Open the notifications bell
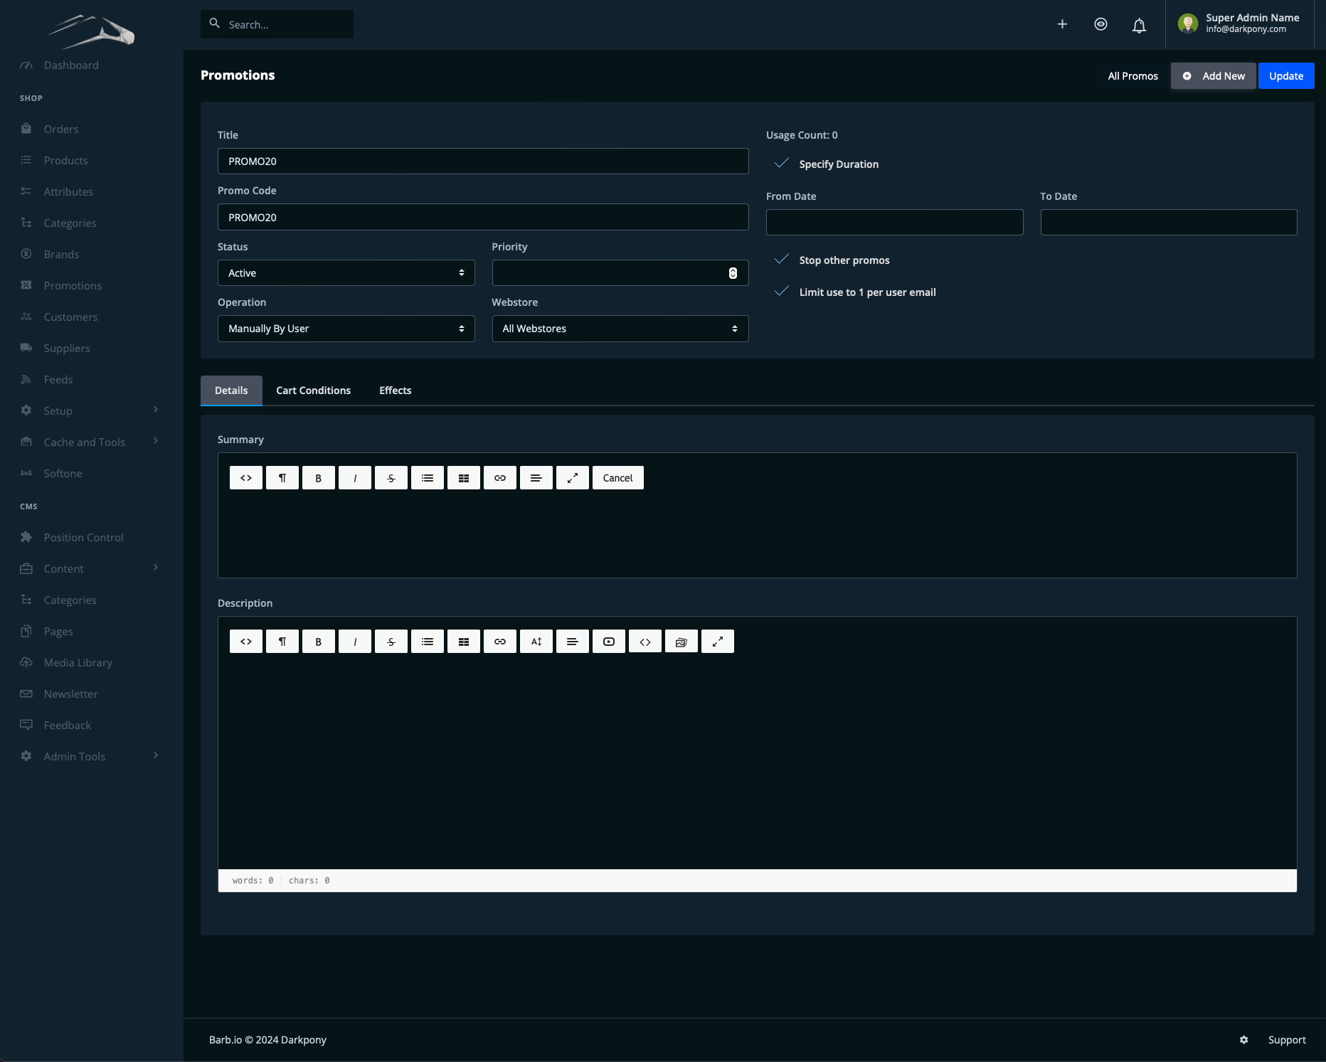 (x=1138, y=25)
